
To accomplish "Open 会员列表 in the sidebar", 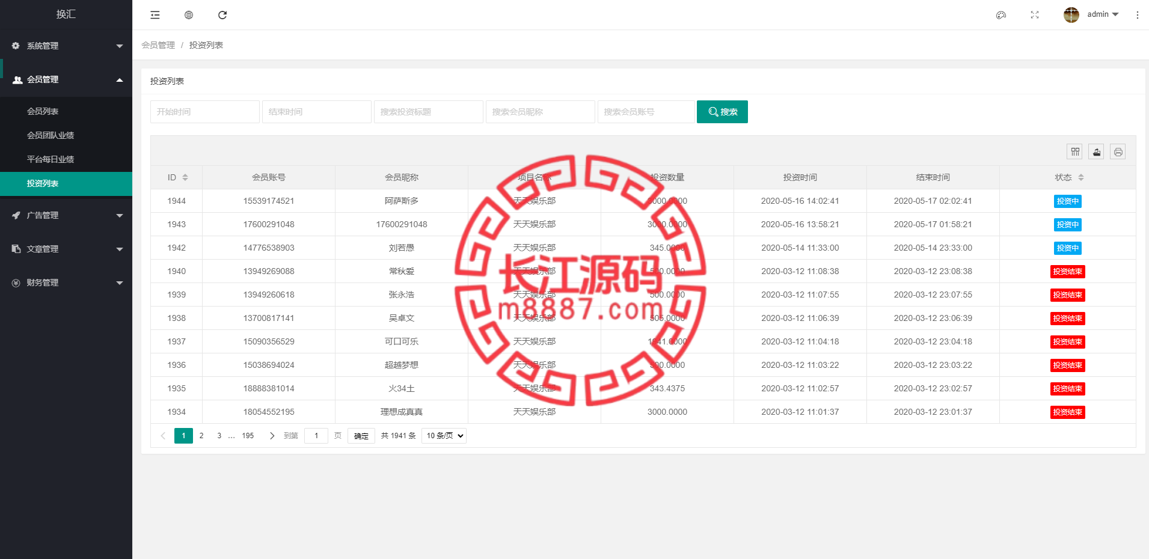I will click(x=66, y=111).
